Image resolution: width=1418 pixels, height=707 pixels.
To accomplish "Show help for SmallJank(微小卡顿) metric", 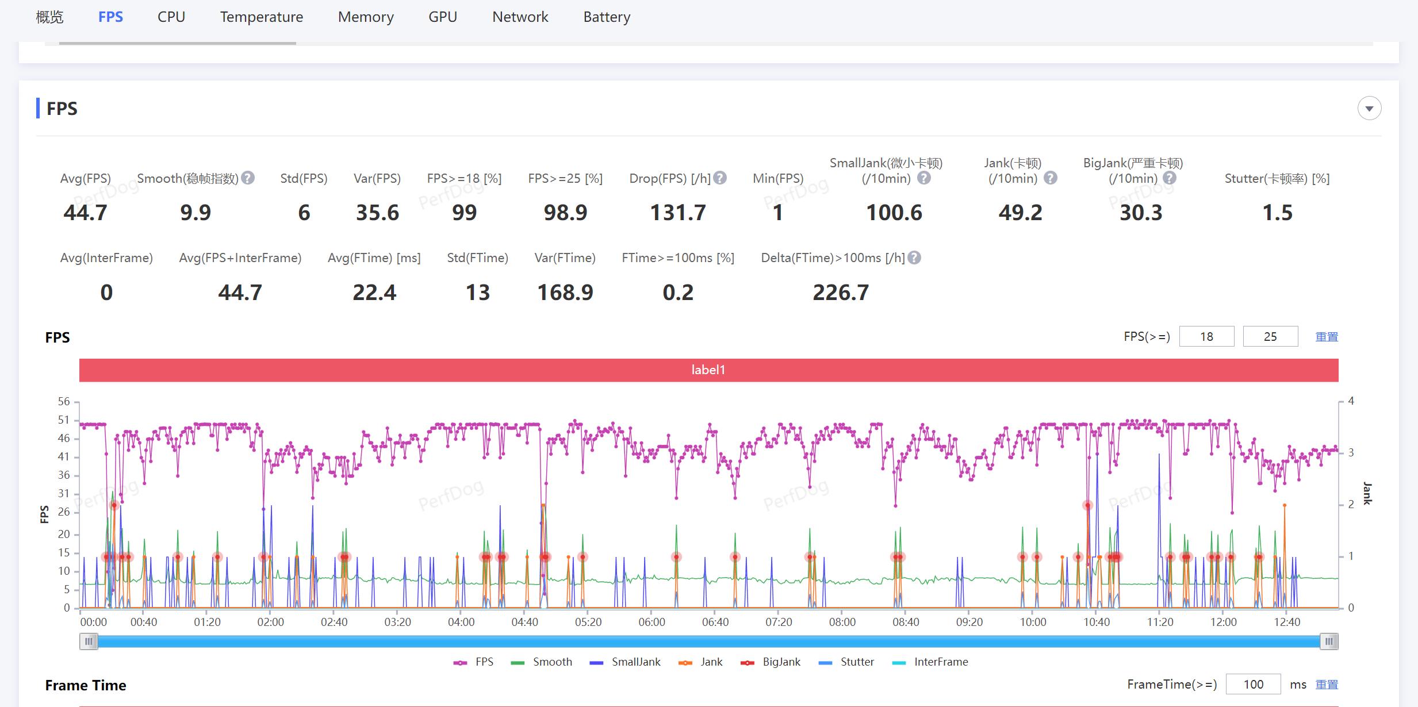I will tap(923, 178).
